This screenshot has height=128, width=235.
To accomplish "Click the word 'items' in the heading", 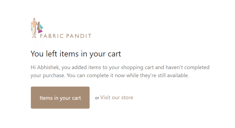I will click(x=69, y=54).
